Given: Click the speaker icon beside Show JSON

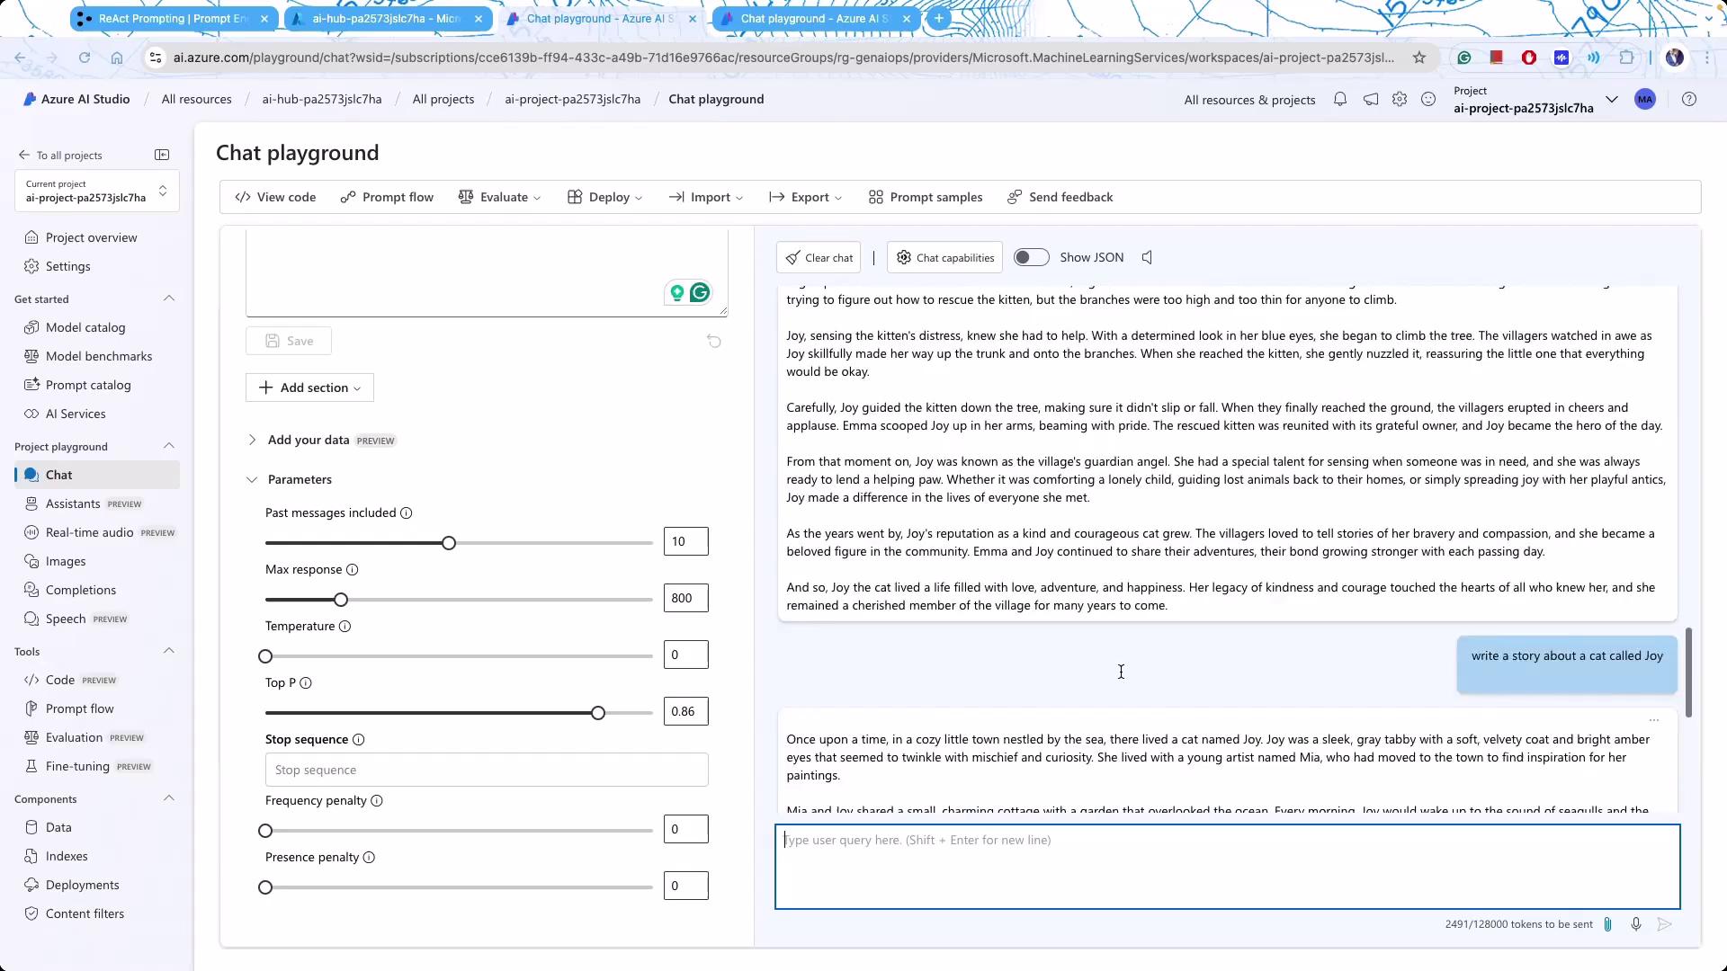Looking at the screenshot, I should (x=1147, y=257).
